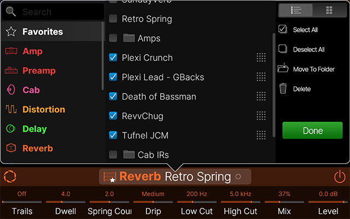
Task: Click the Favorites star icon
Action: (11, 32)
